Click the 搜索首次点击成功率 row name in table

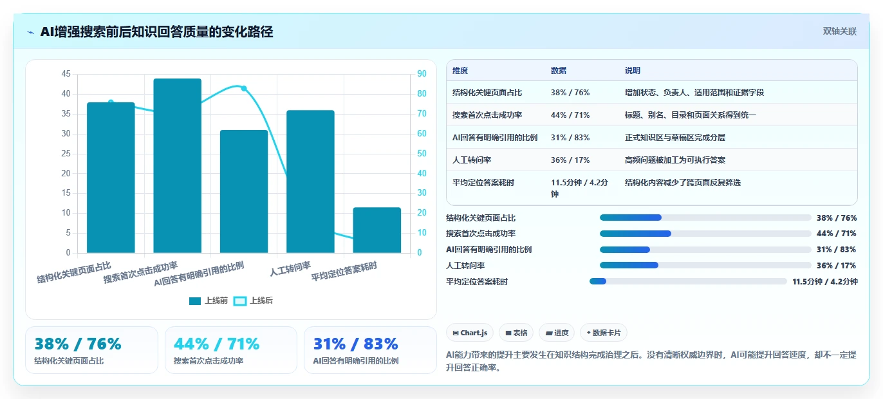[487, 115]
